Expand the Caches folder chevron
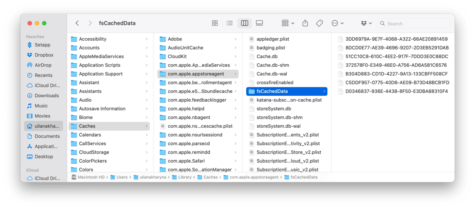Screen dimensions: 475x209 click(x=146, y=126)
